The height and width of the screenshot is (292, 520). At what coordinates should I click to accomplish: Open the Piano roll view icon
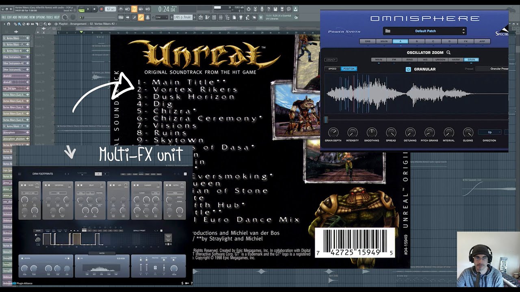(207, 17)
